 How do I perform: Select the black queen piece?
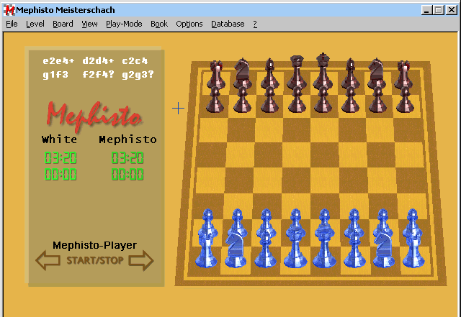[296, 73]
